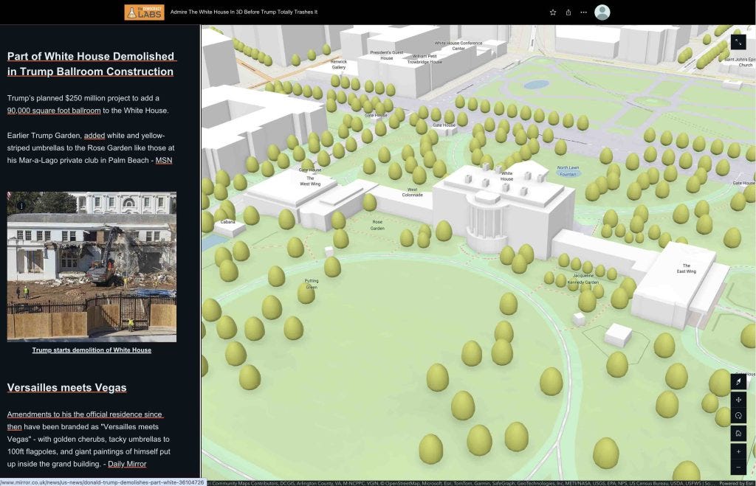This screenshot has width=756, height=486.
Task: Click "Saint John's Epis Church" map label
Action: pyautogui.click(x=740, y=62)
